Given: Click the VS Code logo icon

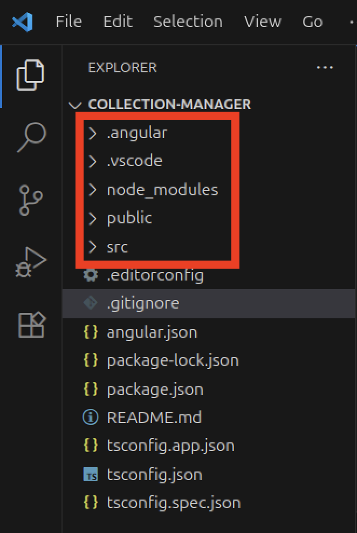Looking at the screenshot, I should point(22,22).
